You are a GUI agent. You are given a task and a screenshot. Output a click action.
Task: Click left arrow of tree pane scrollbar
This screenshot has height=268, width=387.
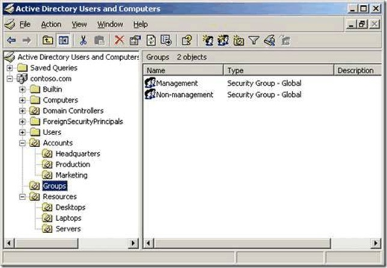tap(9, 243)
